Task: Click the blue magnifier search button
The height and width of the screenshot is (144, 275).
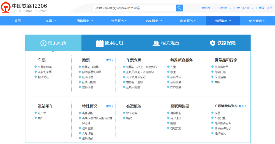Action: (179, 8)
